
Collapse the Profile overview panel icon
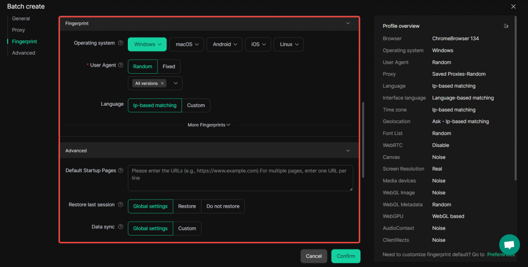[506, 26]
